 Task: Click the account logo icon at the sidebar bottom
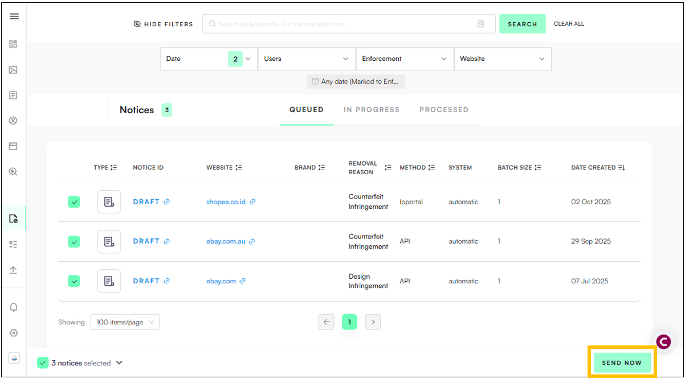tap(14, 358)
